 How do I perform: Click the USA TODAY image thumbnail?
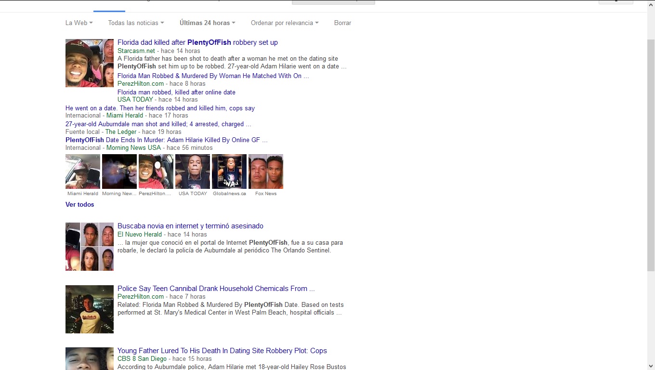[x=193, y=172]
